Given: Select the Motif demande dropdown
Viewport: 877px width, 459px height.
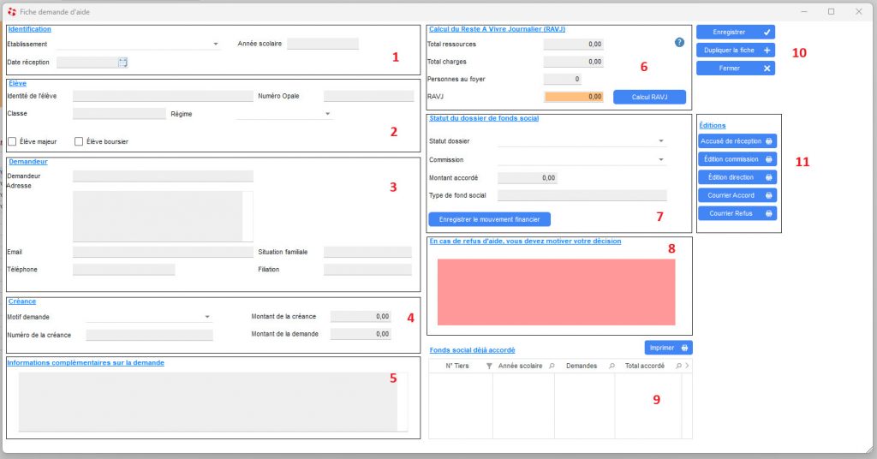Looking at the screenshot, I should (207, 316).
